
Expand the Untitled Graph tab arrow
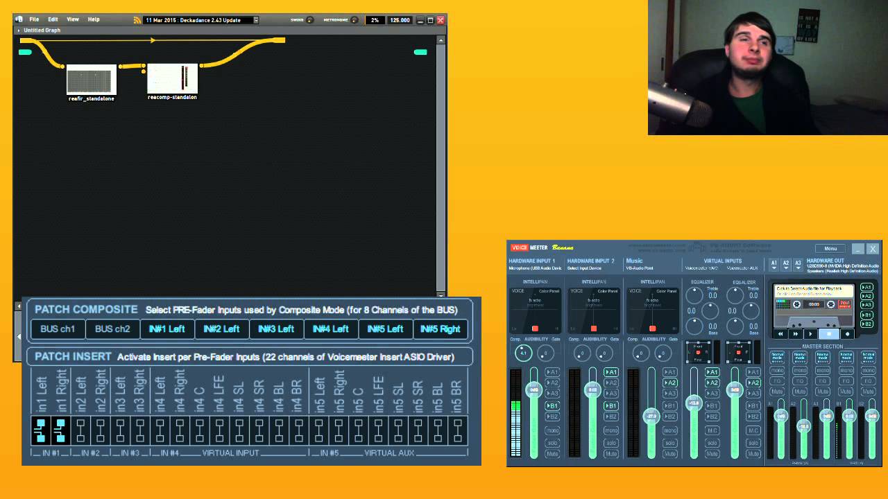(19, 30)
